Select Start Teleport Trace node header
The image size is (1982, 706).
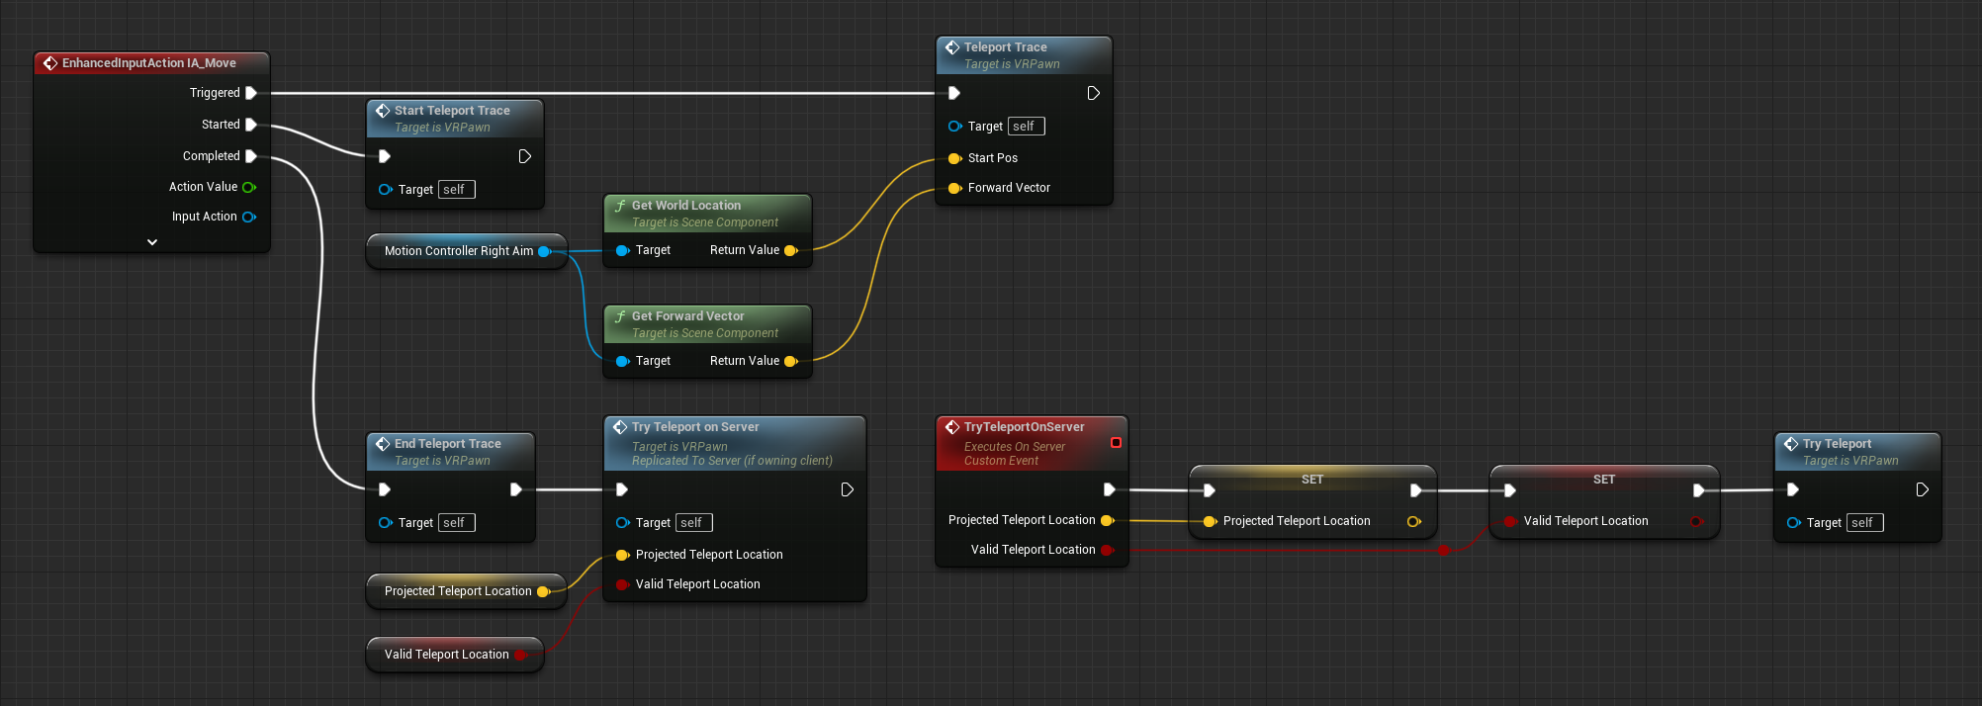click(x=455, y=119)
